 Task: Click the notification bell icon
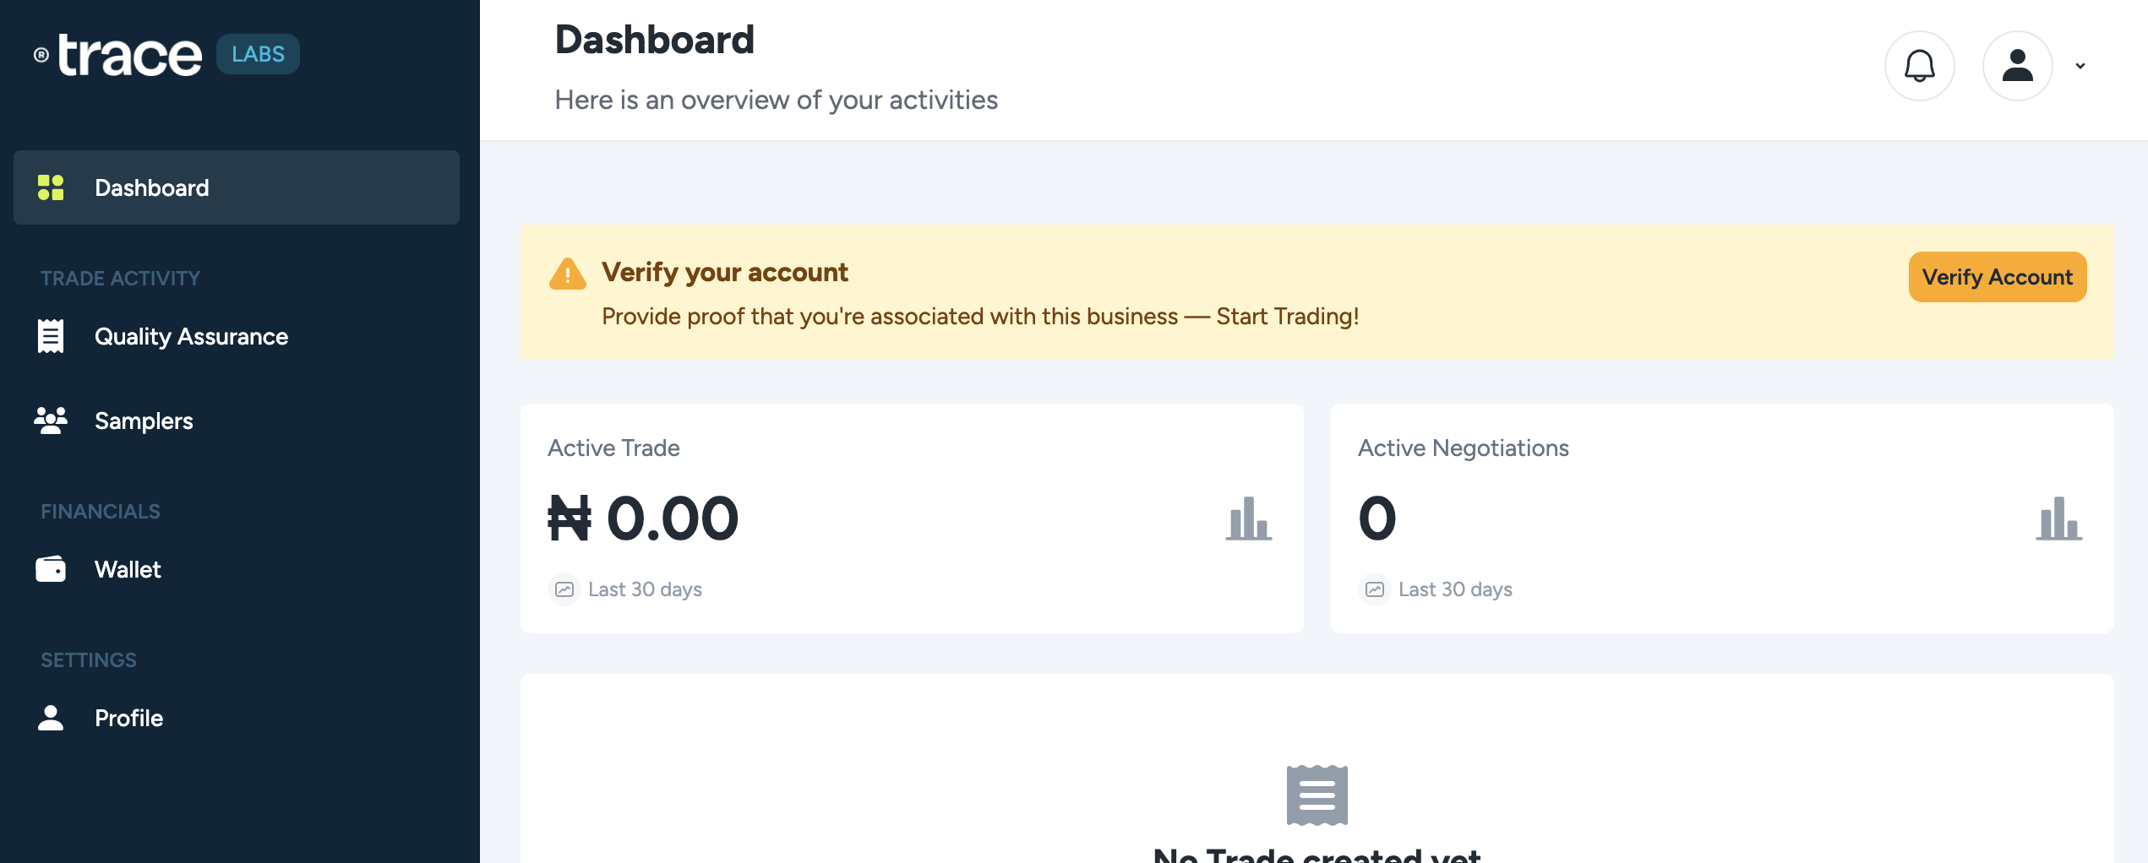click(1919, 66)
